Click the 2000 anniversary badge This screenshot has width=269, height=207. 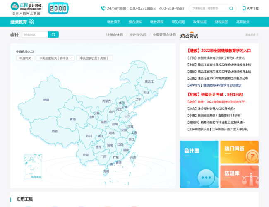58,8
